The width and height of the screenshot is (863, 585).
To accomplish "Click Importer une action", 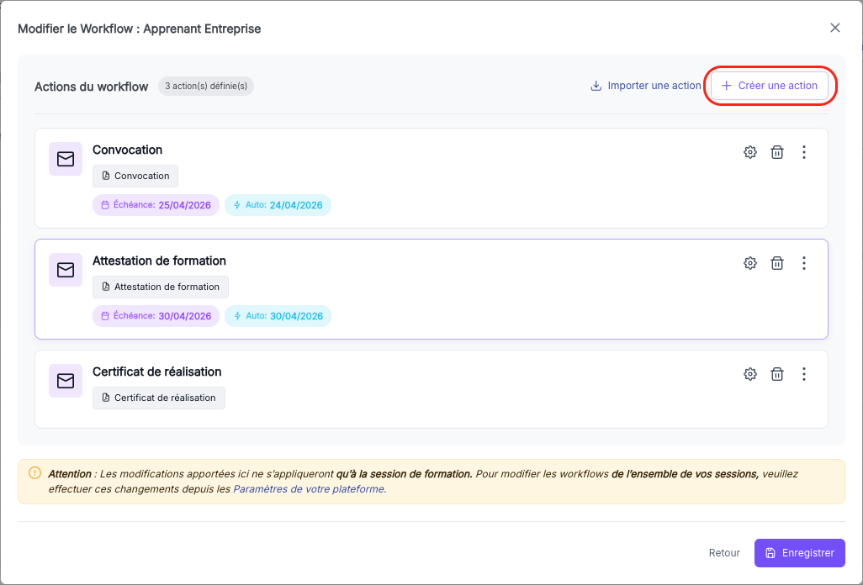I will (x=646, y=86).
